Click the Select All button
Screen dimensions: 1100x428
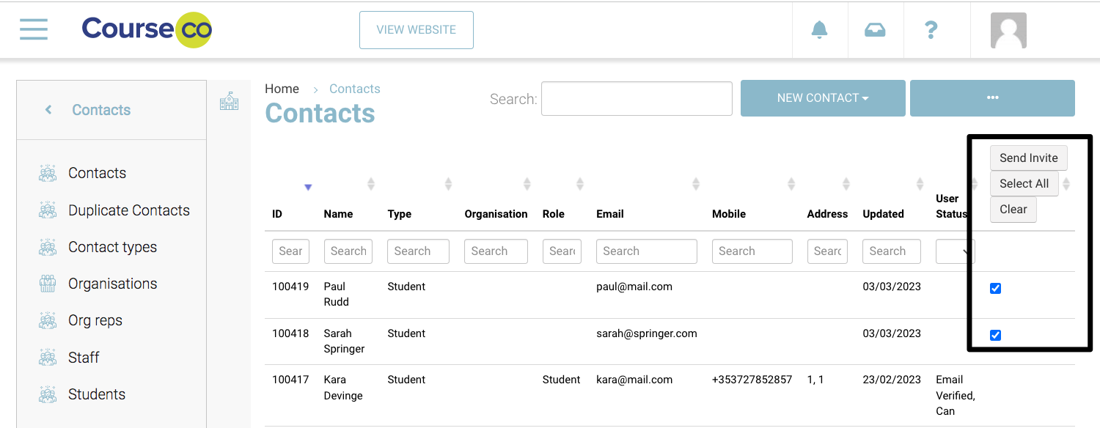[x=1024, y=184]
